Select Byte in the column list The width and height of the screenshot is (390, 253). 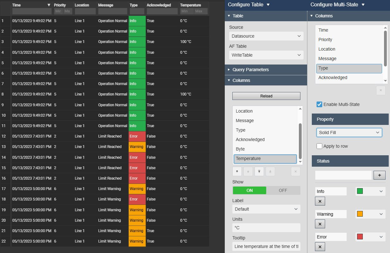[x=265, y=149]
